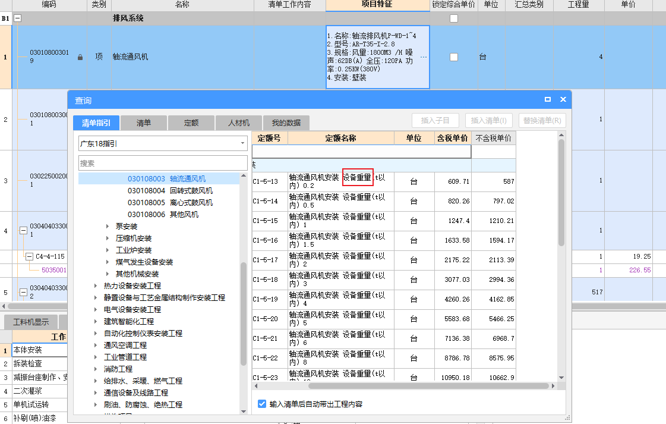The image size is (666, 424).
Task: Select 单机试运转 row in work content list
Action: click(40, 404)
